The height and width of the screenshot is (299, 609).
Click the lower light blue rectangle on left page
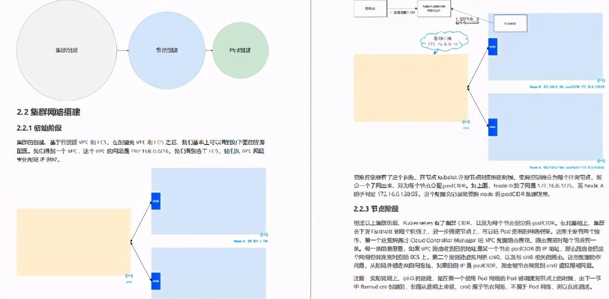point(209,274)
